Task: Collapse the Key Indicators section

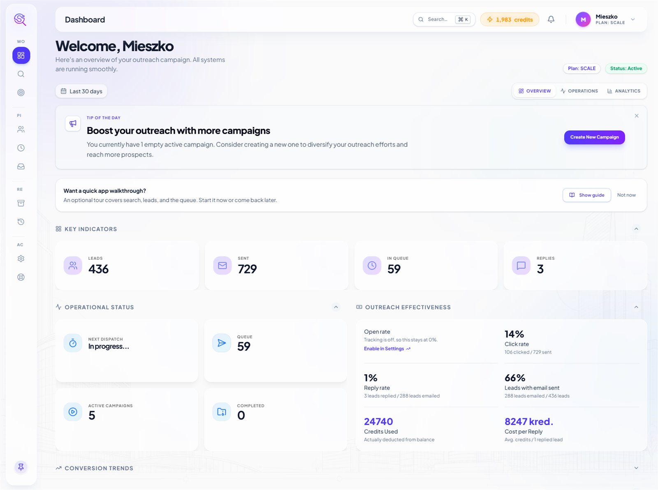Action: pos(636,229)
